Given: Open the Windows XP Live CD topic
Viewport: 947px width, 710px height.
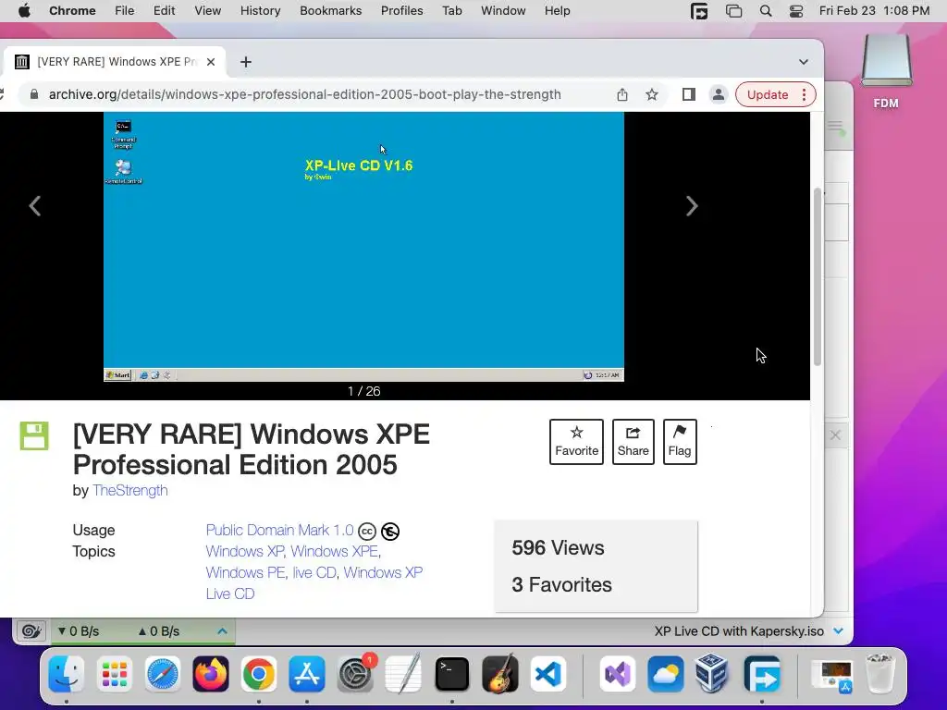Looking at the screenshot, I should point(383,572).
